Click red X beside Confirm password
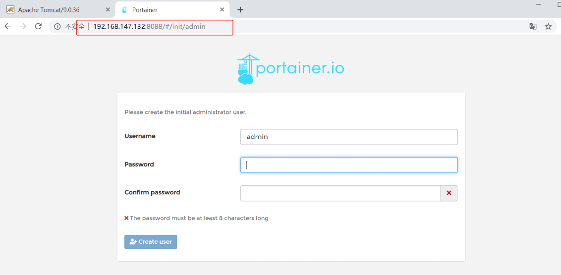Screen dimensions: 561x275 click(x=449, y=193)
